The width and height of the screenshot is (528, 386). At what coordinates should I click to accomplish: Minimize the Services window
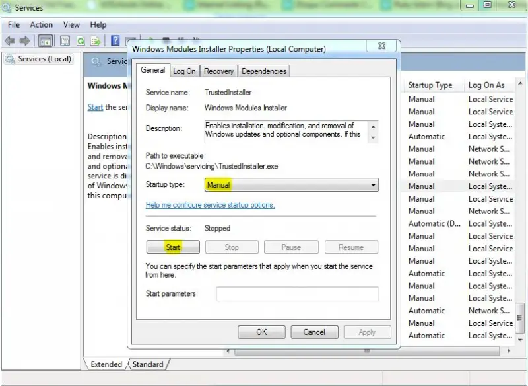point(470,5)
